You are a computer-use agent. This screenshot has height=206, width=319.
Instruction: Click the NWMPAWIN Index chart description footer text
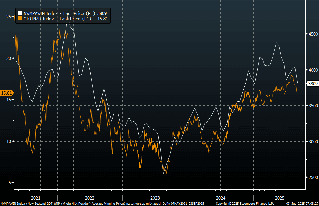pos(80,204)
